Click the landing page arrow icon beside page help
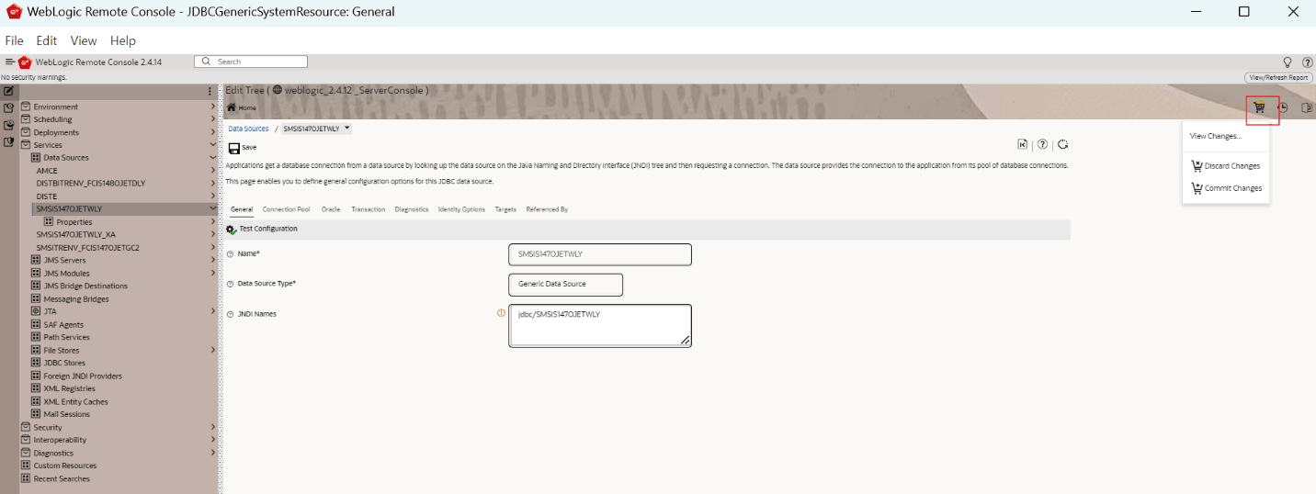The image size is (1316, 494). pyautogui.click(x=1023, y=144)
